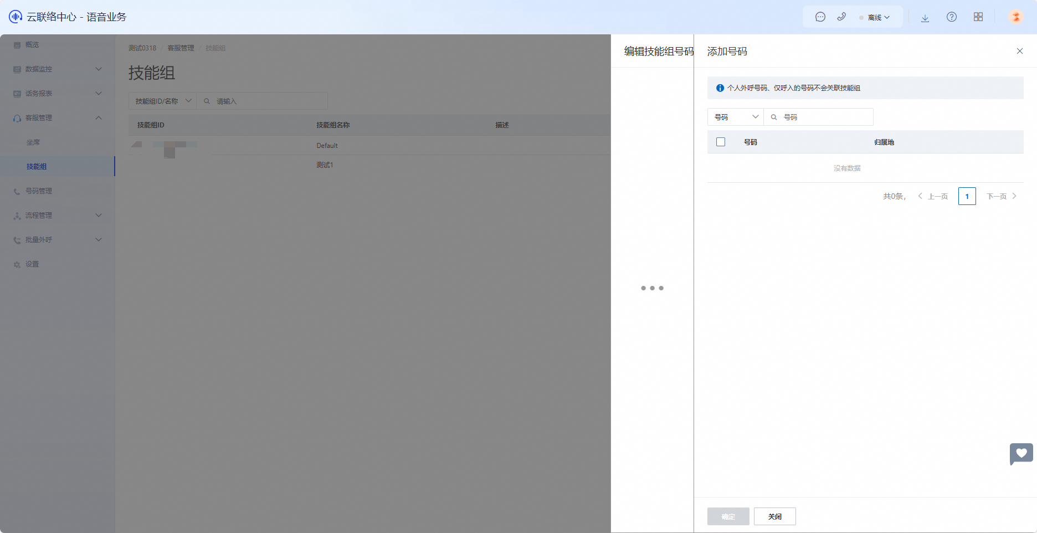Click the 编辑技能组号码 panel title

(659, 52)
